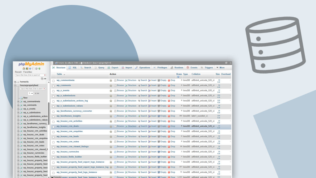Viewport: 316px width, 178px height.
Task: Open the page number dropdown in sidebar
Action: point(31,93)
